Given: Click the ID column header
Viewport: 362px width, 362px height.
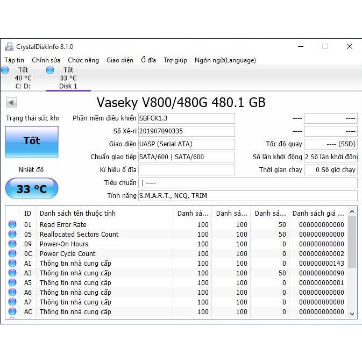Looking at the screenshot, I should point(27,214).
